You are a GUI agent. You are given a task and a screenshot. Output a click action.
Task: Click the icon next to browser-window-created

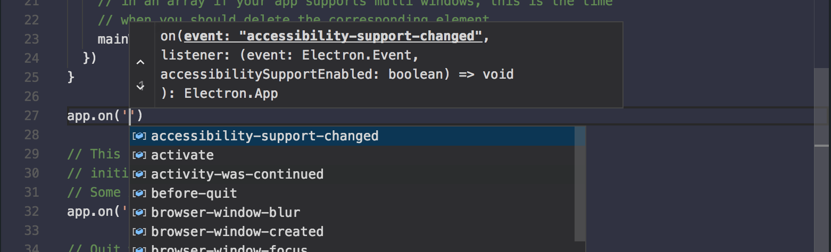click(139, 232)
